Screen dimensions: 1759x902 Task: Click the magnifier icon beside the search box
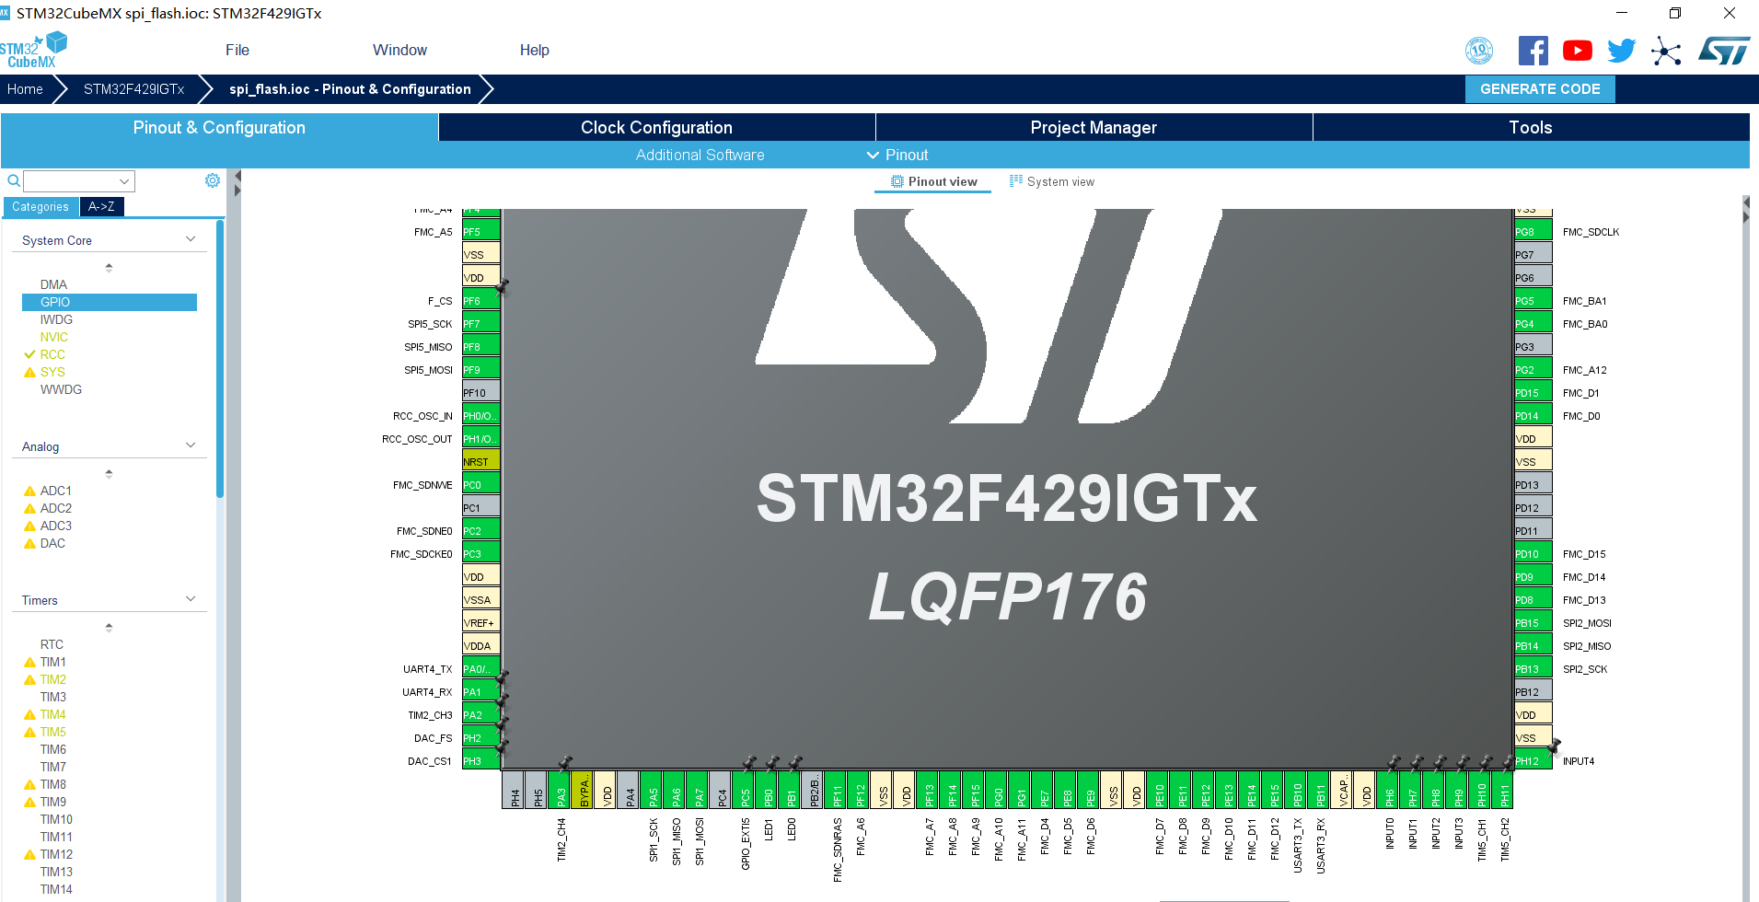tap(13, 181)
